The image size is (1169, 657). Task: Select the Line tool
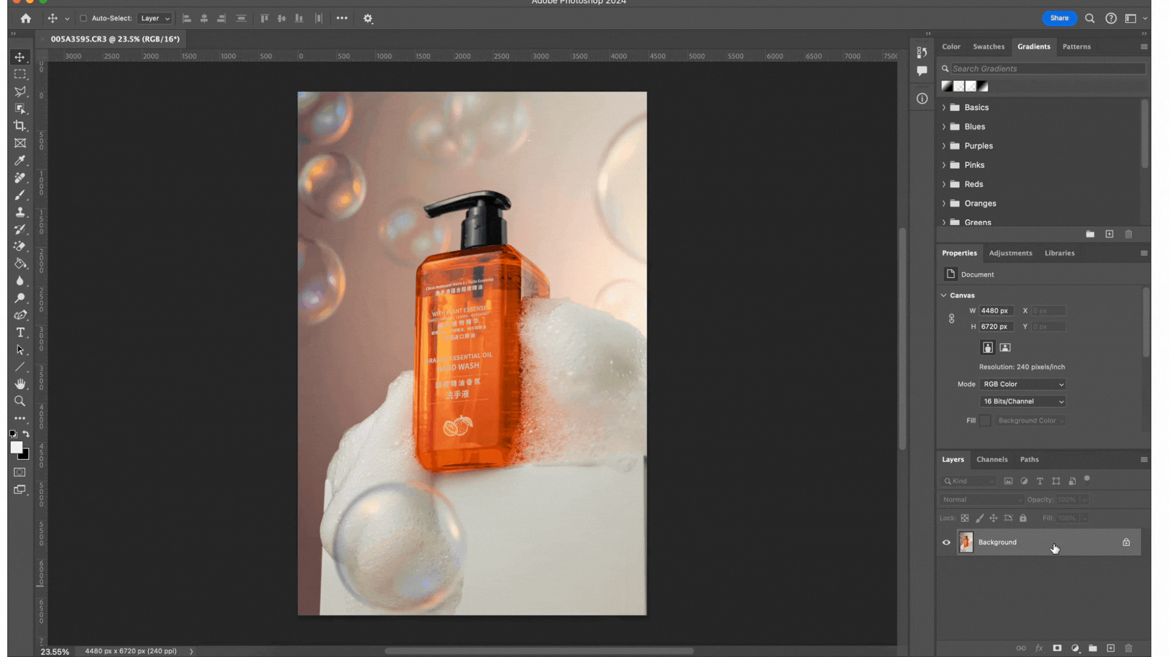(20, 367)
